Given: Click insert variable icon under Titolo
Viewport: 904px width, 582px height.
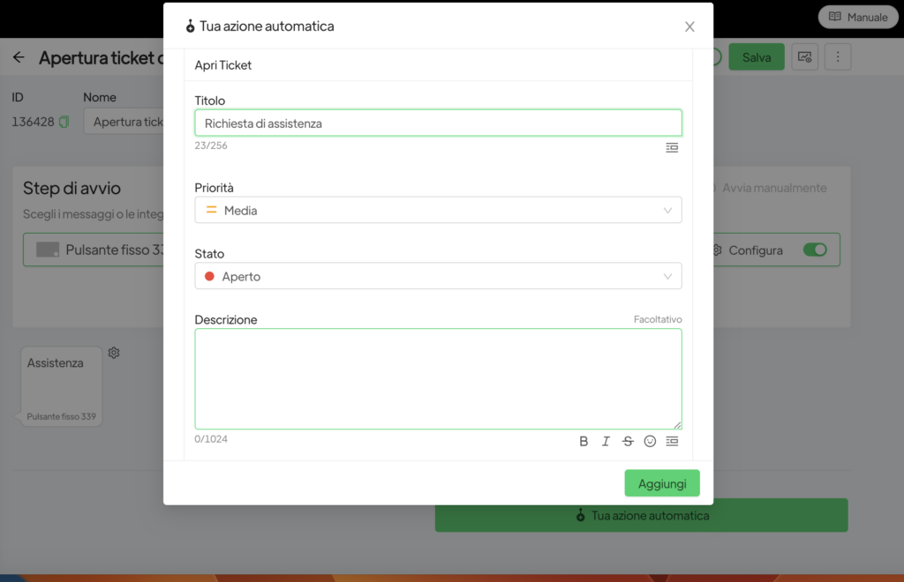Looking at the screenshot, I should pyautogui.click(x=672, y=147).
